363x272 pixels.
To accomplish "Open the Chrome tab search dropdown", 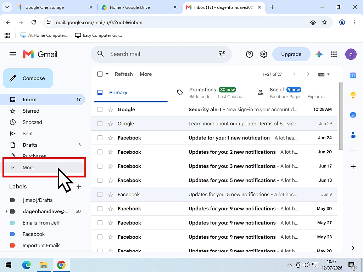I will pos(7,7).
